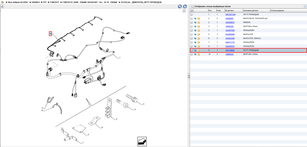This screenshot has width=307, height=147.
Task: Click the orientation arrow box under diagram
Action: pyautogui.click(x=142, y=141)
